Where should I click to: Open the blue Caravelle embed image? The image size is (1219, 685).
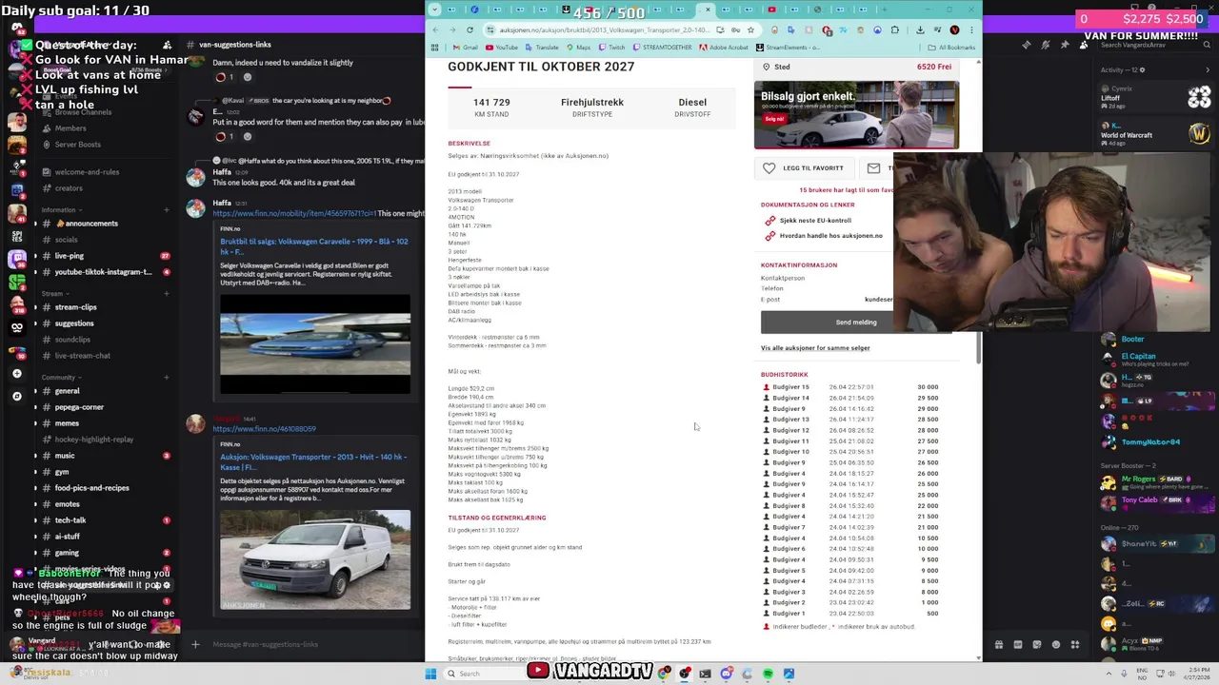click(315, 344)
